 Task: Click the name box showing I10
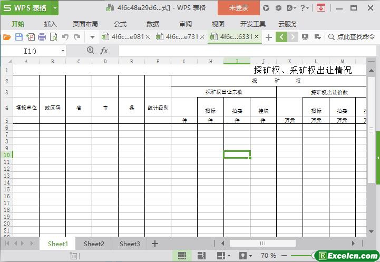(30, 51)
